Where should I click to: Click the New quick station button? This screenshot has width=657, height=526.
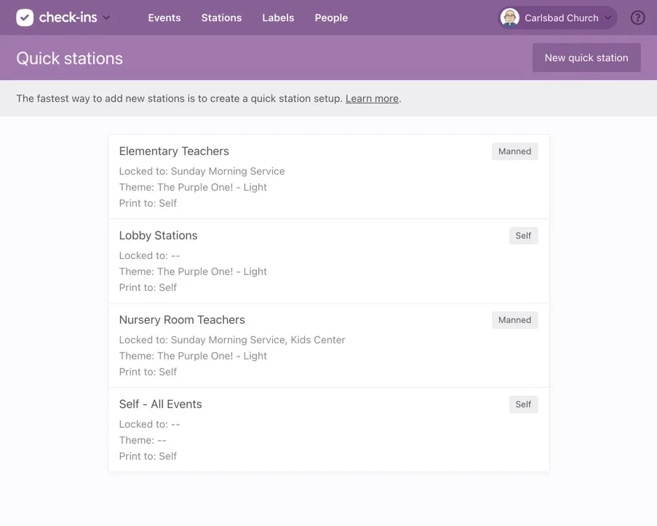pyautogui.click(x=586, y=57)
